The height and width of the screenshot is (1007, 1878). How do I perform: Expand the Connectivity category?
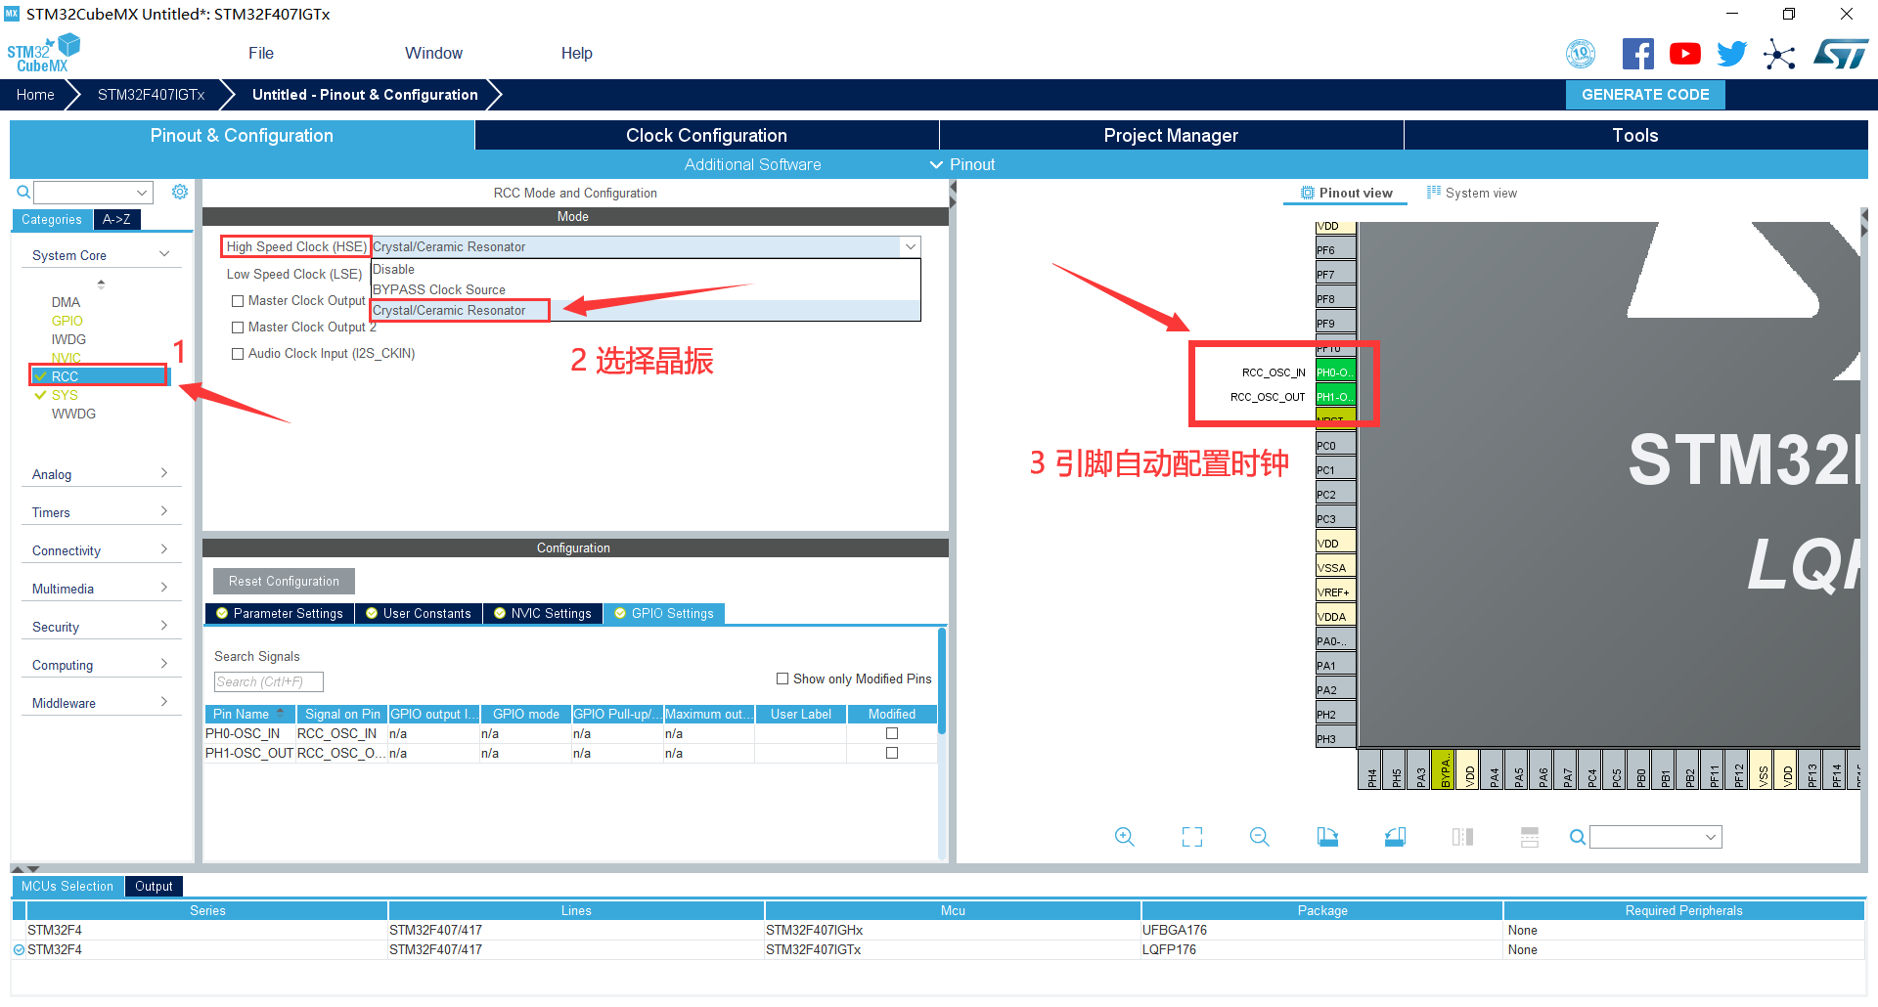98,550
